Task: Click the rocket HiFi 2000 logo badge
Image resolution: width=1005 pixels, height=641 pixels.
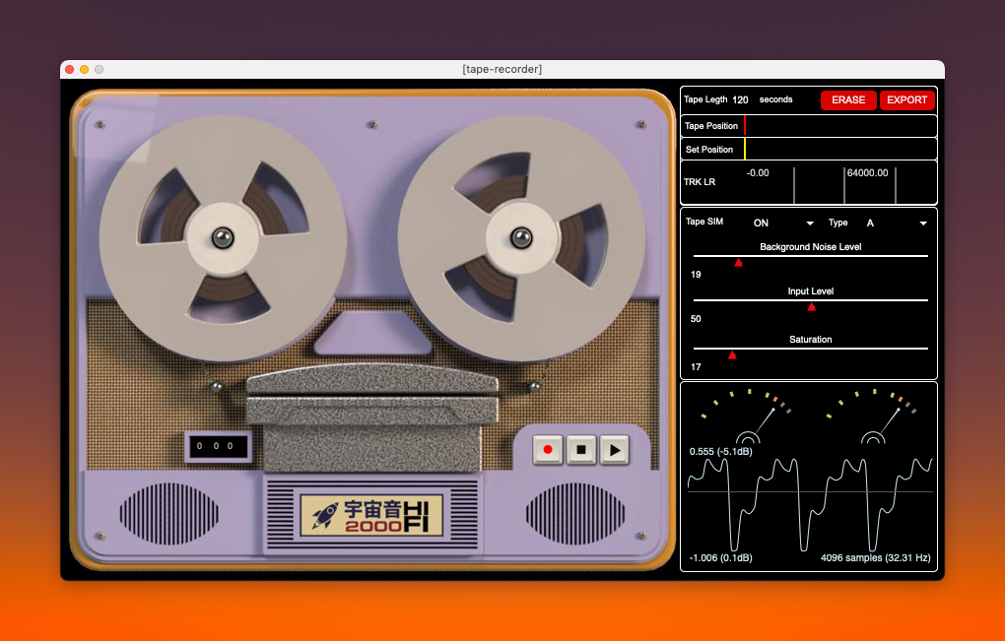Action: pos(371,516)
